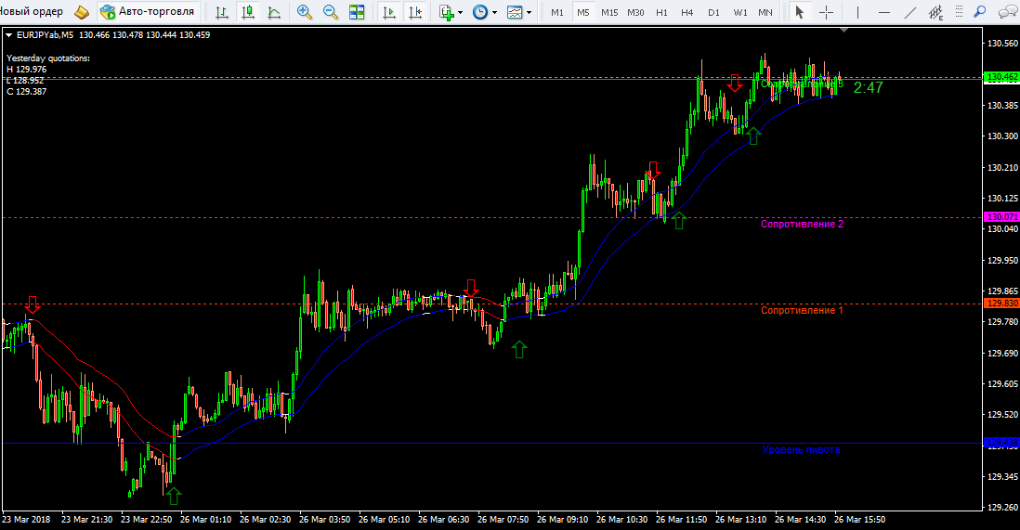Image resolution: width=1020 pixels, height=530 pixels.
Task: Switch chart to bar chart view
Action: pos(222,12)
